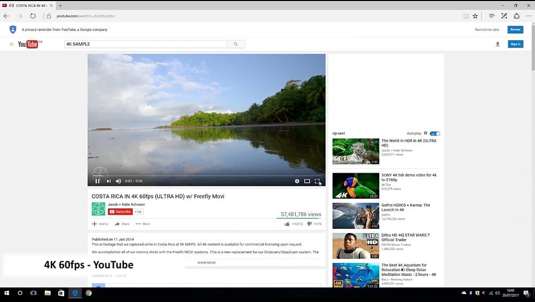The image size is (535, 302).
Task: Open Windows Store from taskbar
Action: [x=61, y=293]
